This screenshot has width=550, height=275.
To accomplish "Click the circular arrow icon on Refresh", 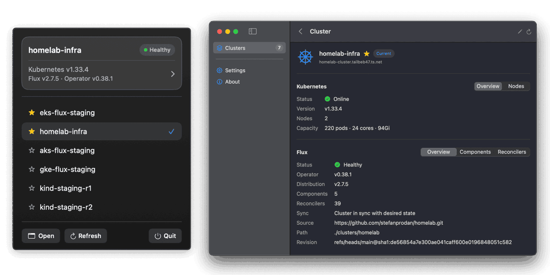I will click(x=73, y=236).
